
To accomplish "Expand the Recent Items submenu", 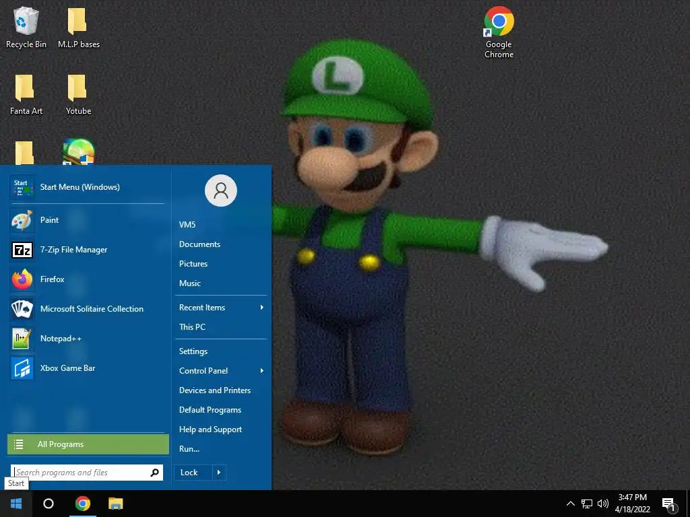I will click(x=221, y=307).
